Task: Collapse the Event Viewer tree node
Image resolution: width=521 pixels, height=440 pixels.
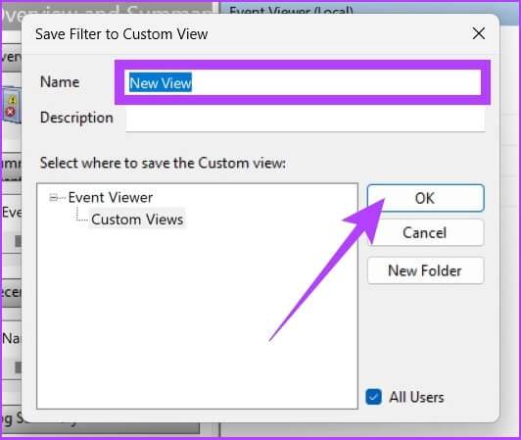Action: pyautogui.click(x=53, y=198)
